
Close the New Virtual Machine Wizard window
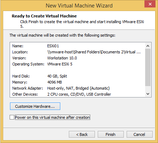click(x=150, y=4)
